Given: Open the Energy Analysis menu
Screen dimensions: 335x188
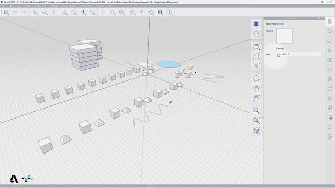Looking at the screenshot, I should pyautogui.click(x=69, y=6).
